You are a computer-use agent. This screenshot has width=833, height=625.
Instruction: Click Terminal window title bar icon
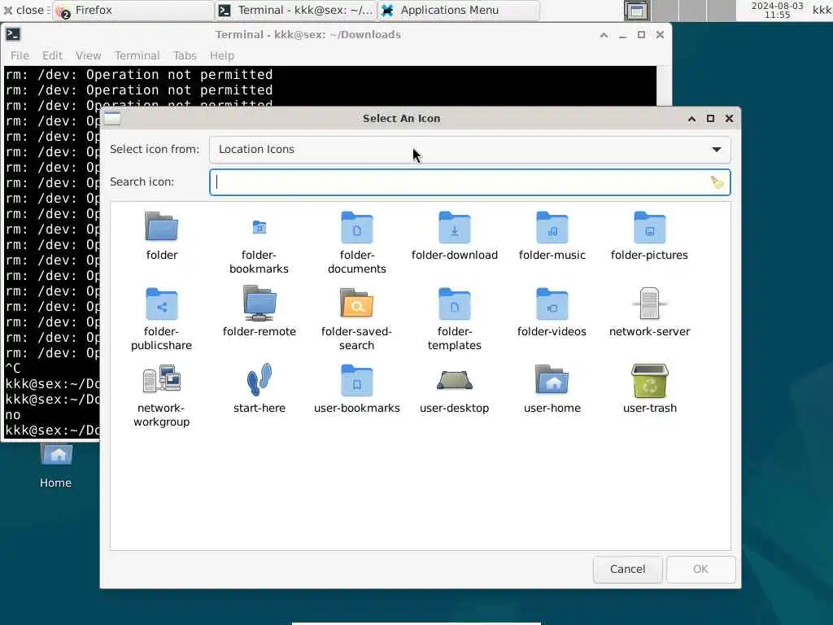(x=13, y=34)
